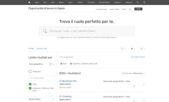Viewport: 169px width, 102px height.
Task: Open saved searches folder dropdown
Action: pyautogui.click(x=123, y=49)
